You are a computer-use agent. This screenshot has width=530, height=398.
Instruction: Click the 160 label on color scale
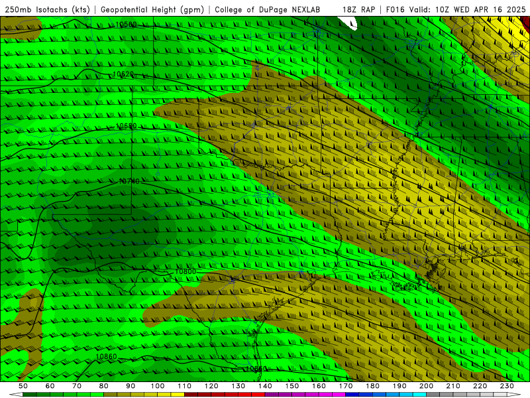coord(319,386)
